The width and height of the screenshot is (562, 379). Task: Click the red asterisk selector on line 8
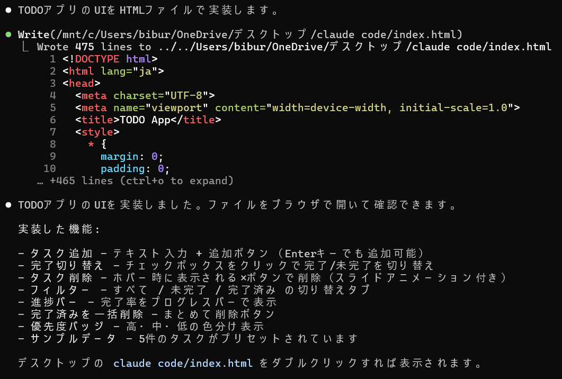(x=91, y=144)
